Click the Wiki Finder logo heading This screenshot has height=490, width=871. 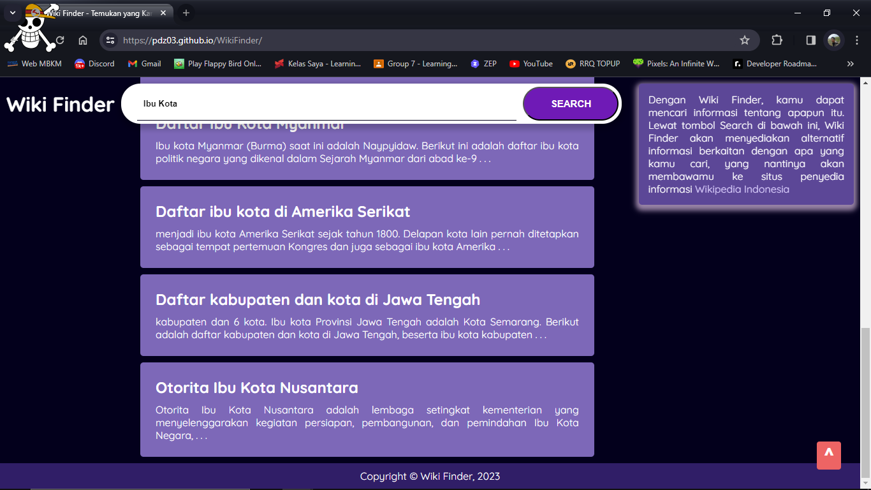pyautogui.click(x=60, y=104)
